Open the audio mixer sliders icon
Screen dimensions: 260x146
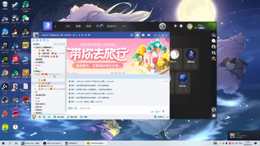pos(49,117)
